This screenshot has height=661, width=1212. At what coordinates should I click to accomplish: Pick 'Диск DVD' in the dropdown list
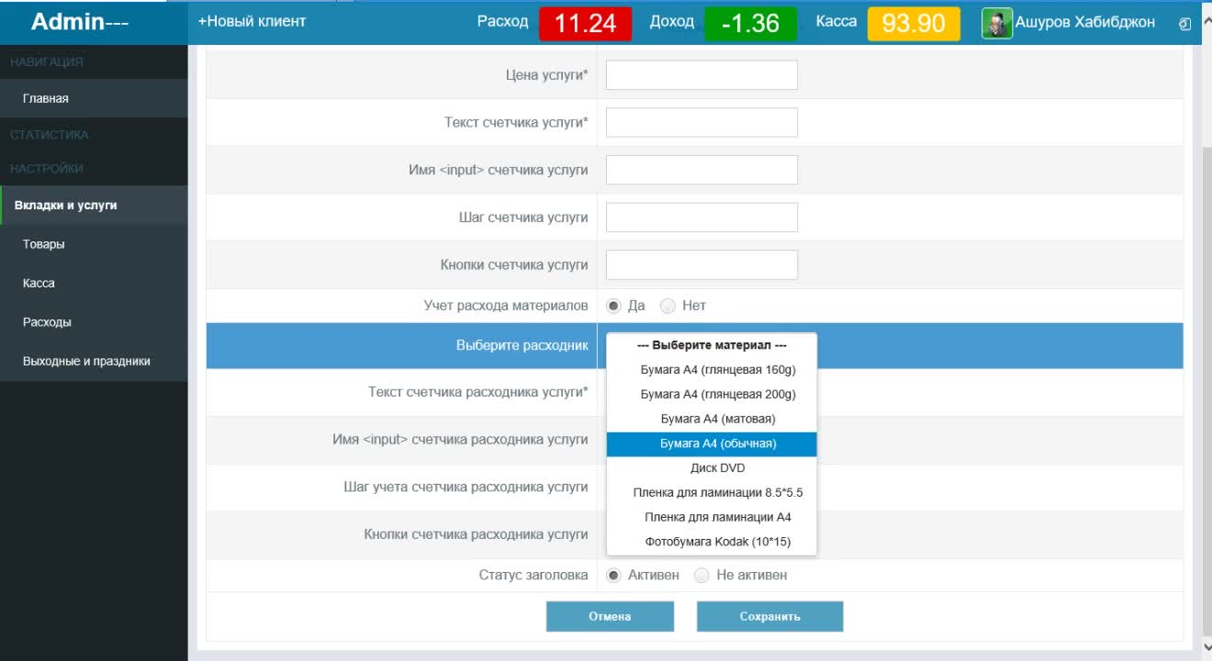point(712,468)
